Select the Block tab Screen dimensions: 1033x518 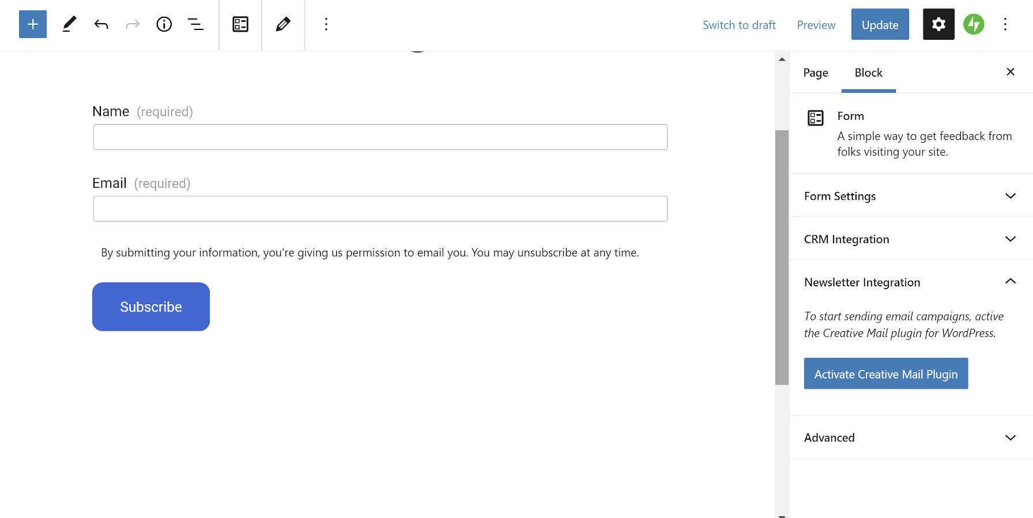868,73
